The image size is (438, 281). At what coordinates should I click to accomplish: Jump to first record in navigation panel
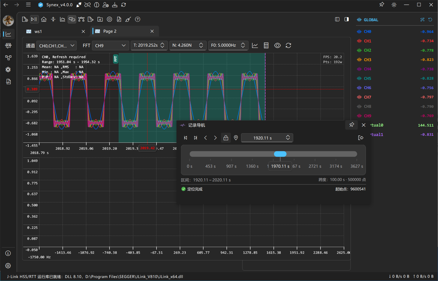(185, 138)
